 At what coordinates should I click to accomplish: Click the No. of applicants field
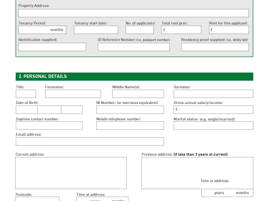(139, 29)
